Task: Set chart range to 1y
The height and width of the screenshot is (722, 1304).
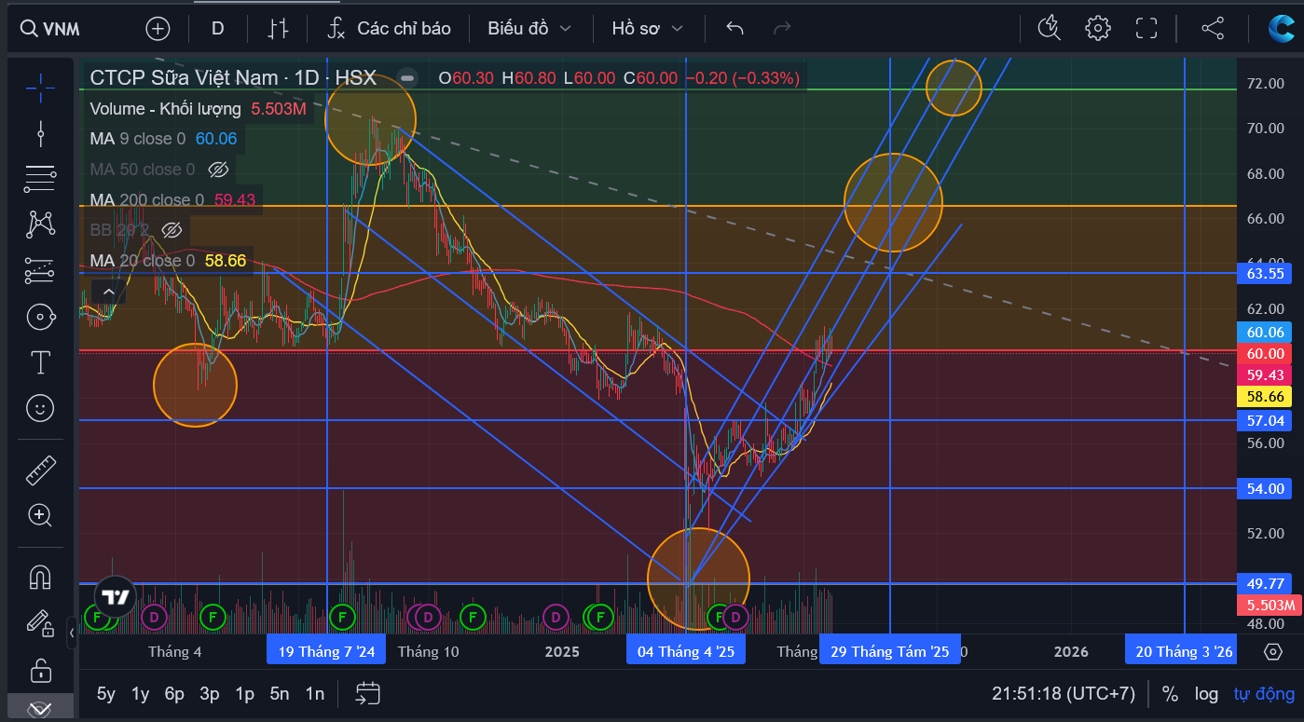Action: [x=140, y=694]
